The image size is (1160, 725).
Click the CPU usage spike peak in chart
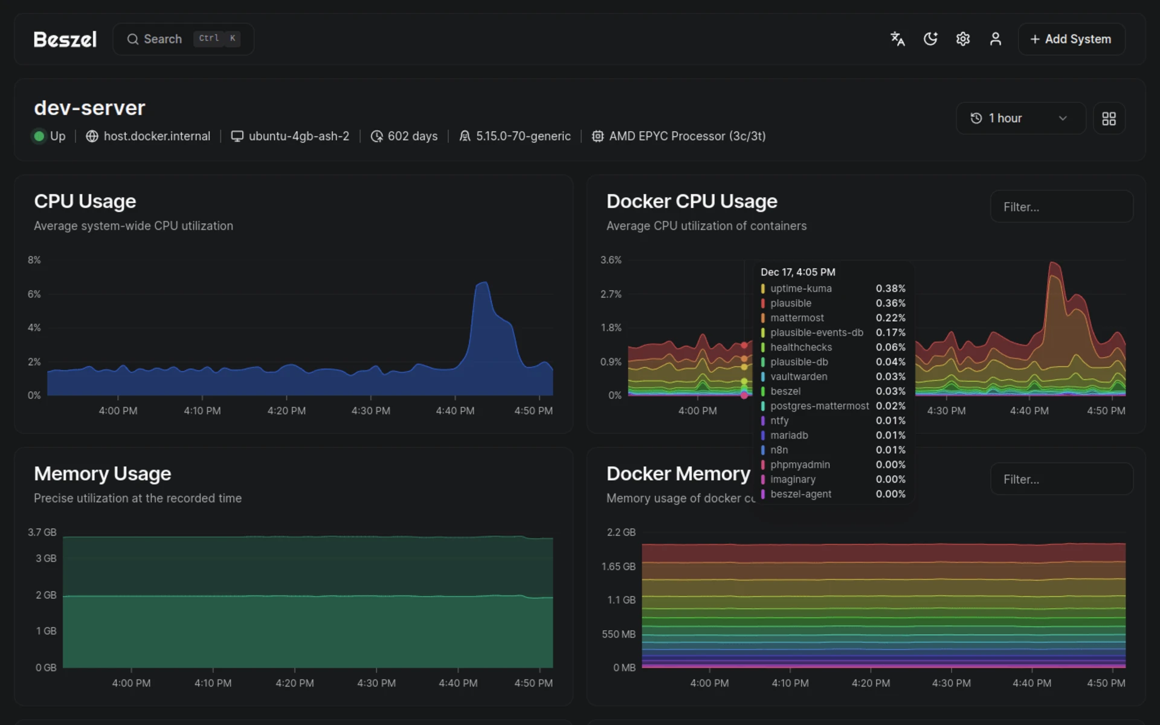(483, 283)
